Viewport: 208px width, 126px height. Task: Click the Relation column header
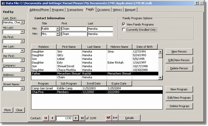pyautogui.click(x=43, y=47)
